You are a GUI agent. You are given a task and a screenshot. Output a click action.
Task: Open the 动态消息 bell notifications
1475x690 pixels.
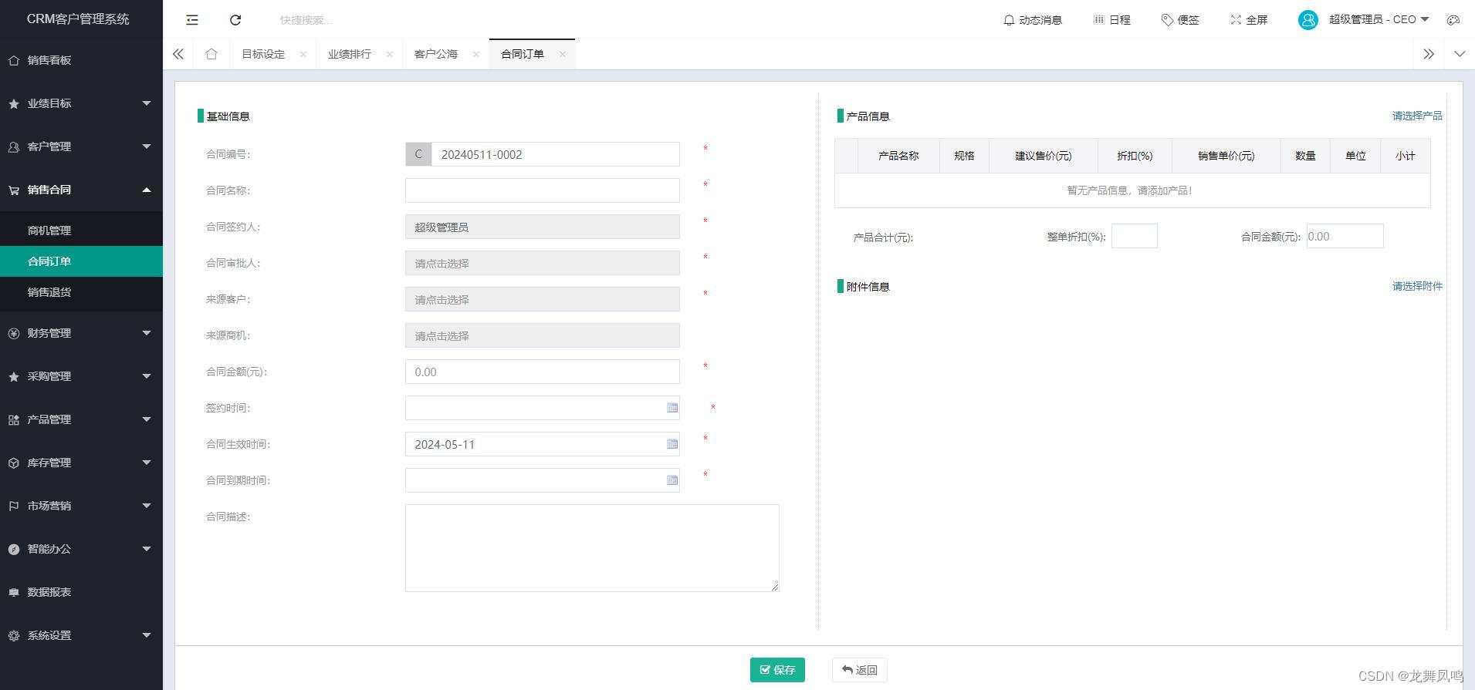(x=1032, y=20)
